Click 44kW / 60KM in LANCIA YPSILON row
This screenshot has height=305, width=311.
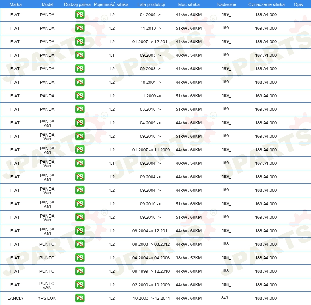coord(189,298)
